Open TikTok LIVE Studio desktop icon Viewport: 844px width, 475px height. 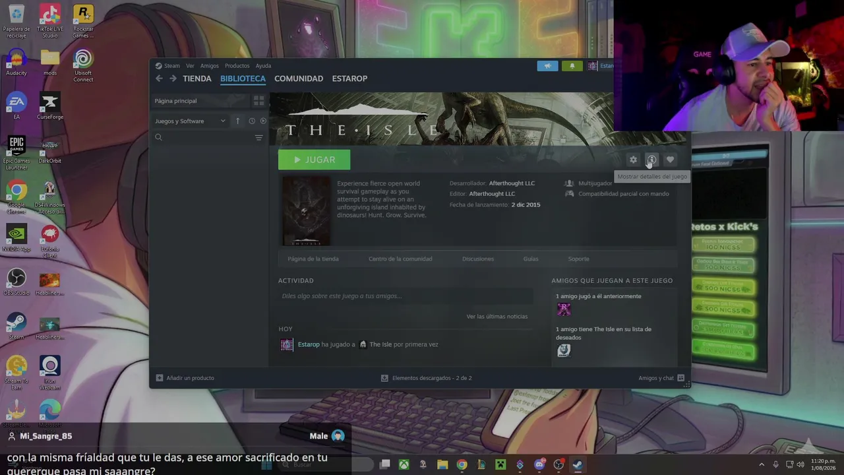point(49,21)
